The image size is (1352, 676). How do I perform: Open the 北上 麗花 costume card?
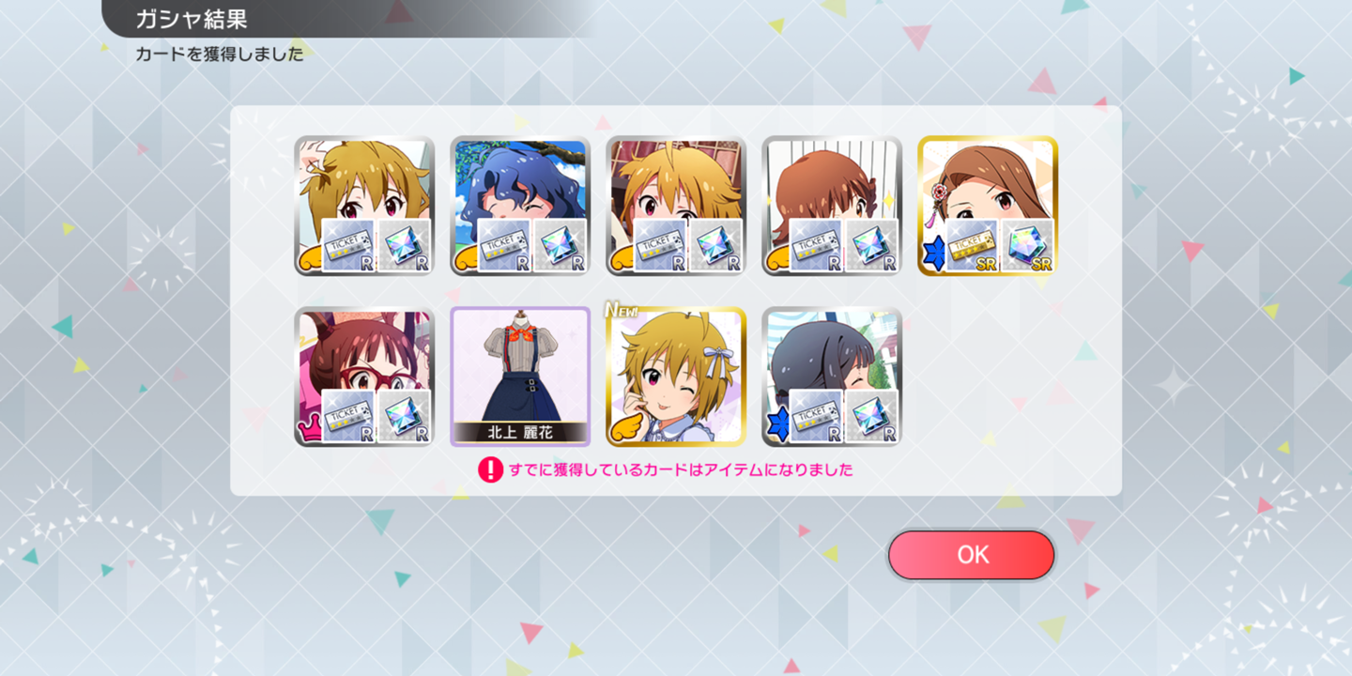(520, 376)
